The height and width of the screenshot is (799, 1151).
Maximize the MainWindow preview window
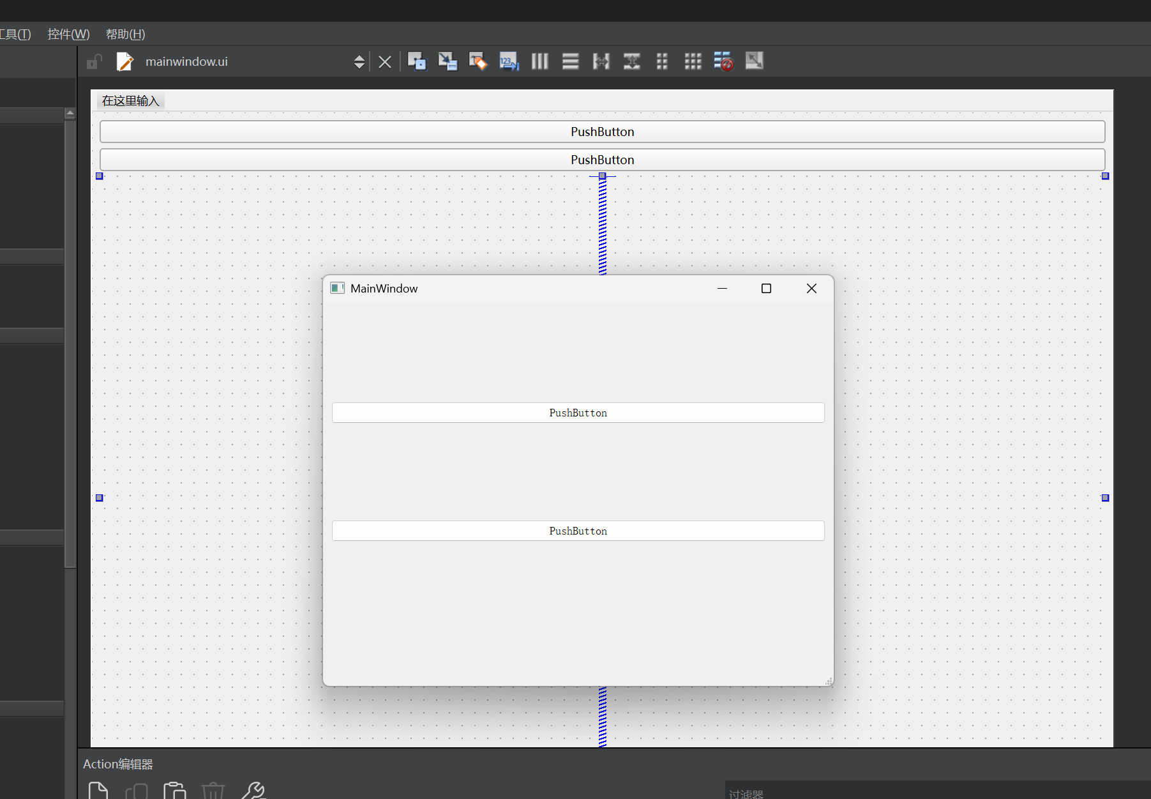click(766, 289)
